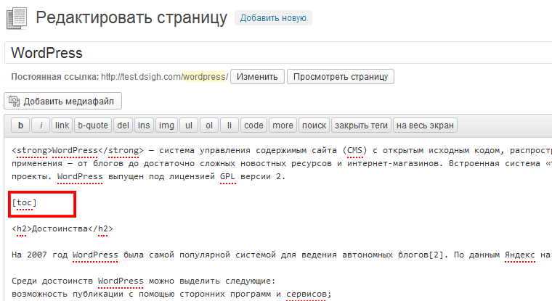Click the italic 'i' quicktag button
This screenshot has width=552, height=301.
tap(41, 125)
